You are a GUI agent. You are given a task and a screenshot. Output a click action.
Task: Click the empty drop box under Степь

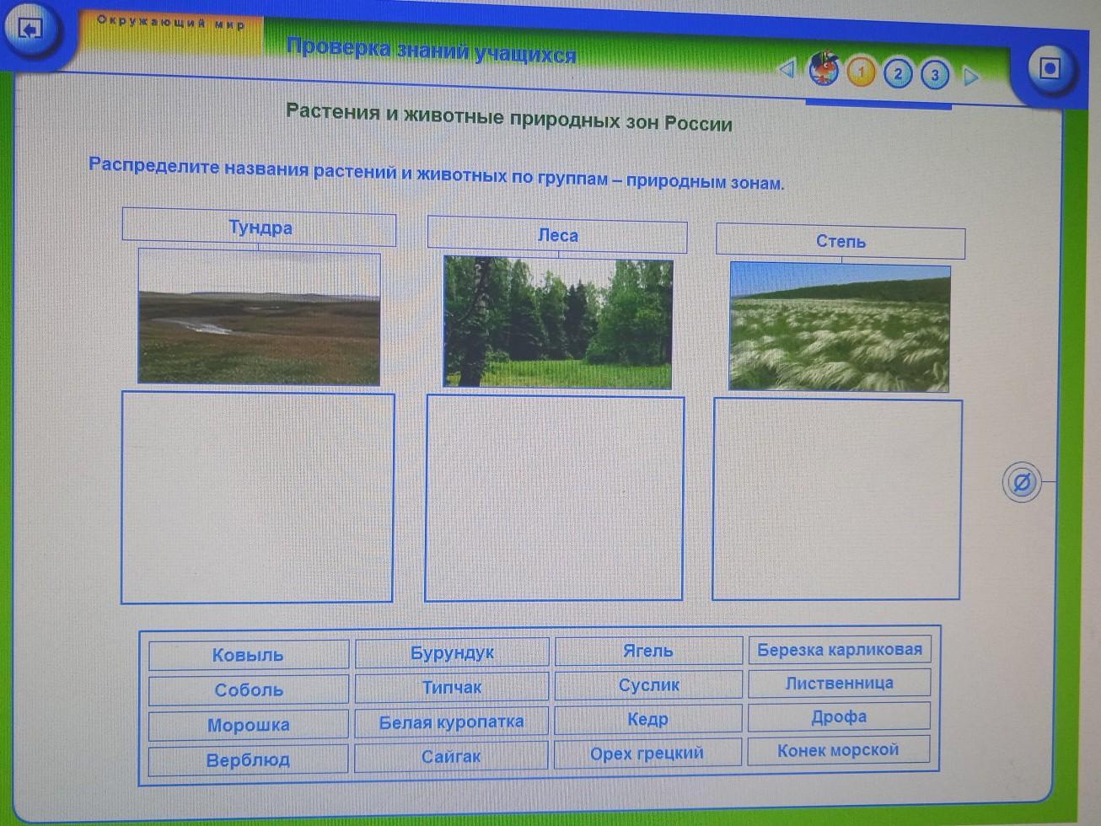tap(837, 499)
